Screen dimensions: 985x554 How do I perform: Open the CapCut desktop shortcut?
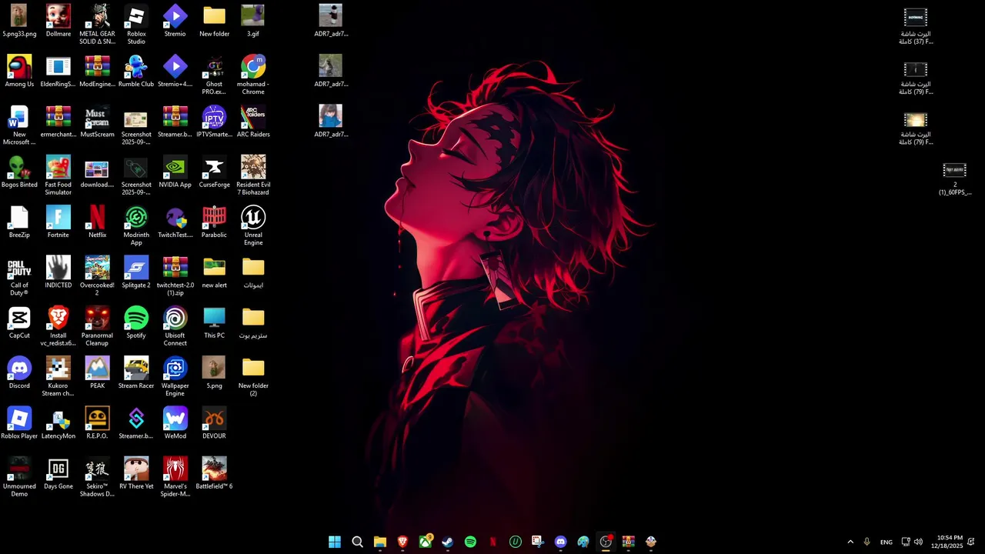19,322
